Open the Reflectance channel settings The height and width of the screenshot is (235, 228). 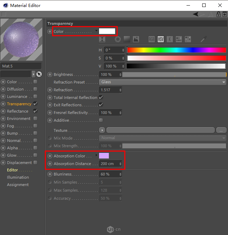[17, 111]
